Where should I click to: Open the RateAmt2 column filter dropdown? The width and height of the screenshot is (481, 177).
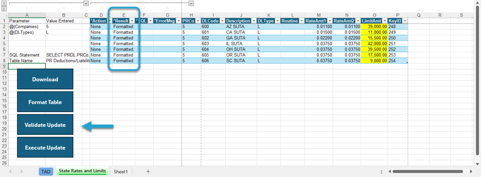point(357,21)
